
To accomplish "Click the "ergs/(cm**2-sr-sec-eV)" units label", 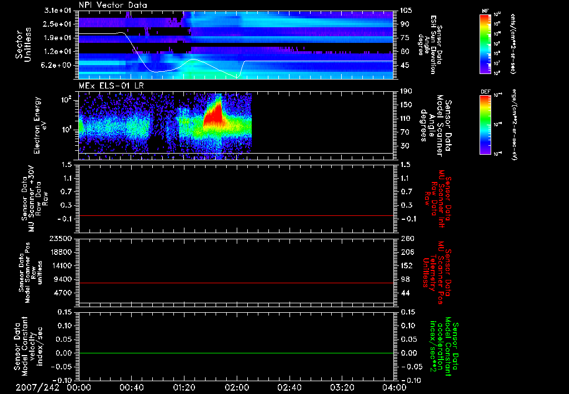I will (x=513, y=125).
